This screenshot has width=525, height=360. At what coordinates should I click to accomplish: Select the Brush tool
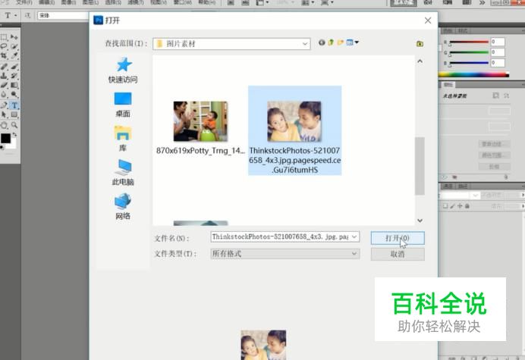click(x=14, y=67)
